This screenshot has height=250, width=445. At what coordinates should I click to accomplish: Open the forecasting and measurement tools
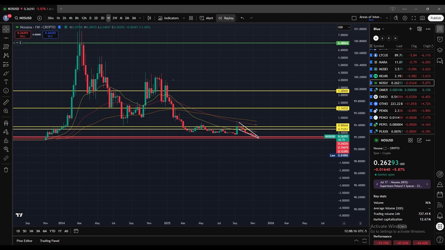point(6,64)
